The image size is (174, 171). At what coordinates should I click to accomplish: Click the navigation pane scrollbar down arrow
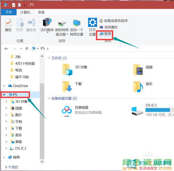[x=42, y=162]
